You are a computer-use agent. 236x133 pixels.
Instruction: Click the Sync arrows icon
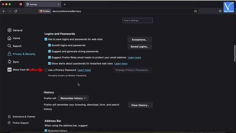pos(9,62)
